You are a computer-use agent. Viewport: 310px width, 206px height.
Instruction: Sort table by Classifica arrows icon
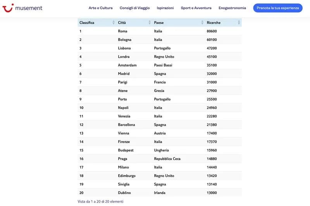(114, 22)
